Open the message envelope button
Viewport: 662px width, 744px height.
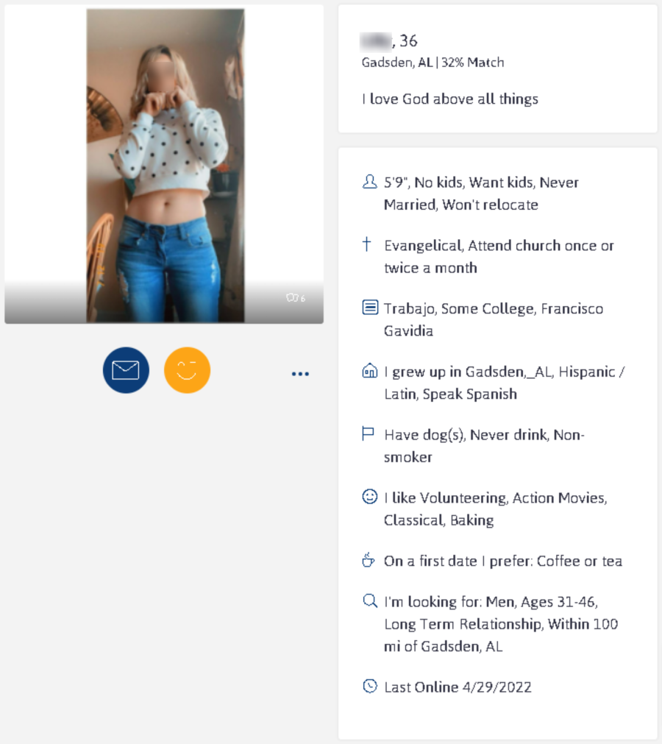tap(125, 370)
